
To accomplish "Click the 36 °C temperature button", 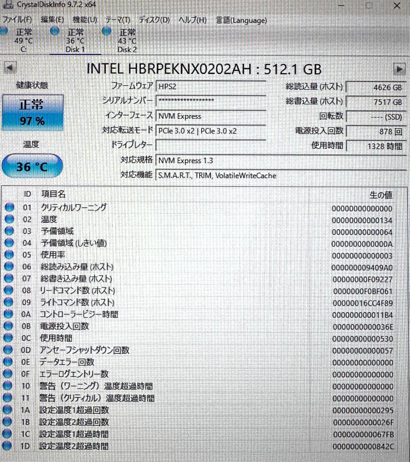I will click(32, 166).
